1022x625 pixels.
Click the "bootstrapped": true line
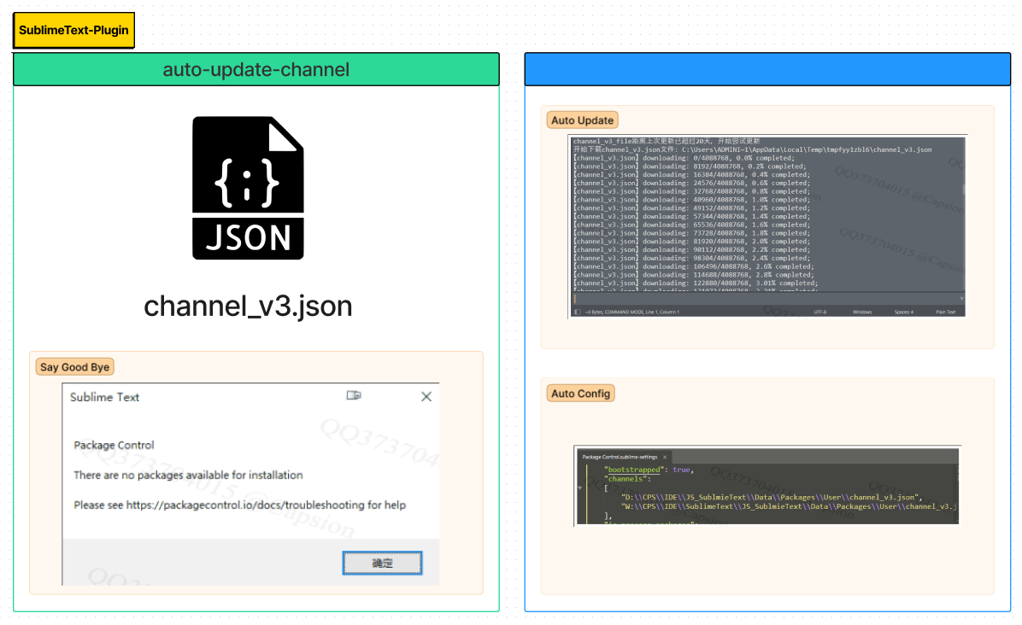[x=649, y=470]
